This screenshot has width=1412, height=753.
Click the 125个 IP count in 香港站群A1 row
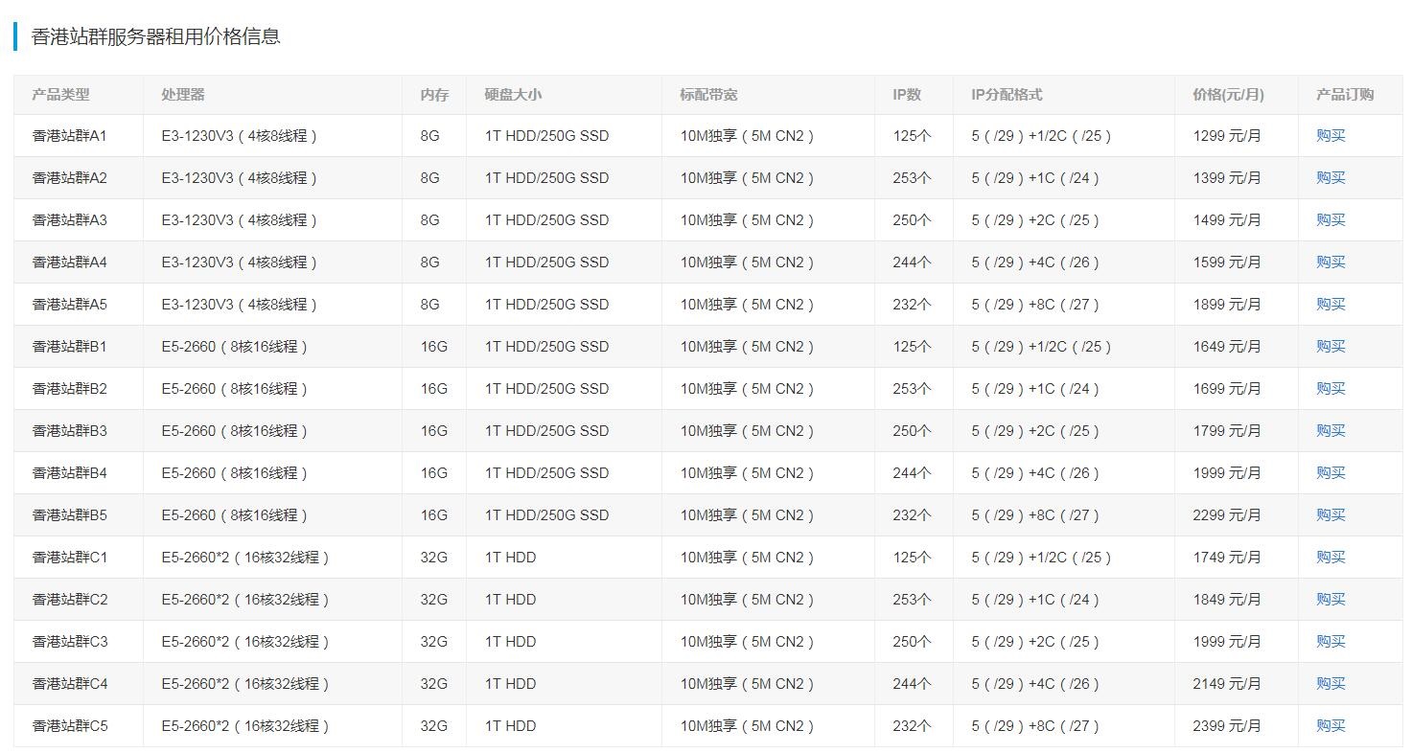(x=912, y=136)
